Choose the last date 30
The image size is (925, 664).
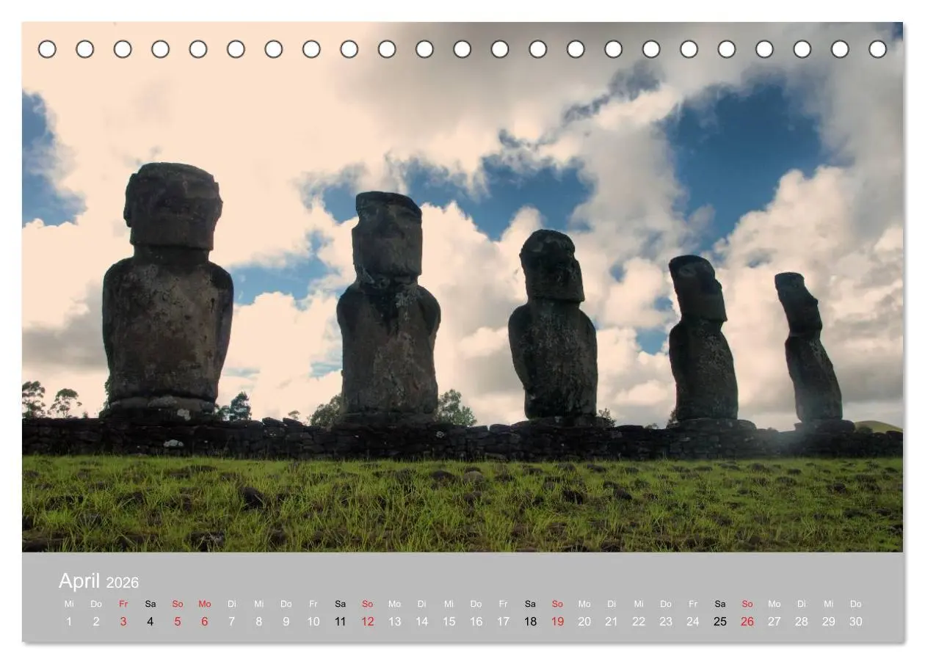coord(856,621)
